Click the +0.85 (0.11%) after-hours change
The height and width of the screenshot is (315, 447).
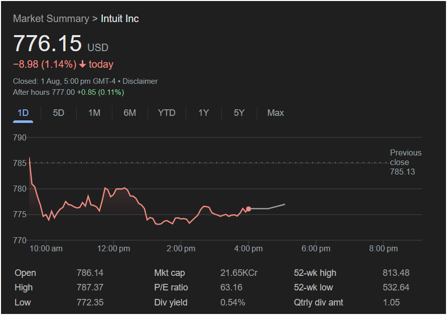click(100, 92)
